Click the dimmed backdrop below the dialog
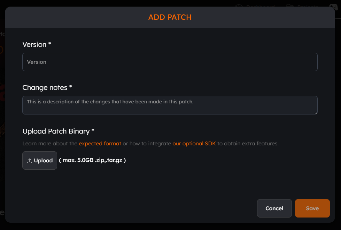 [x=171, y=227]
